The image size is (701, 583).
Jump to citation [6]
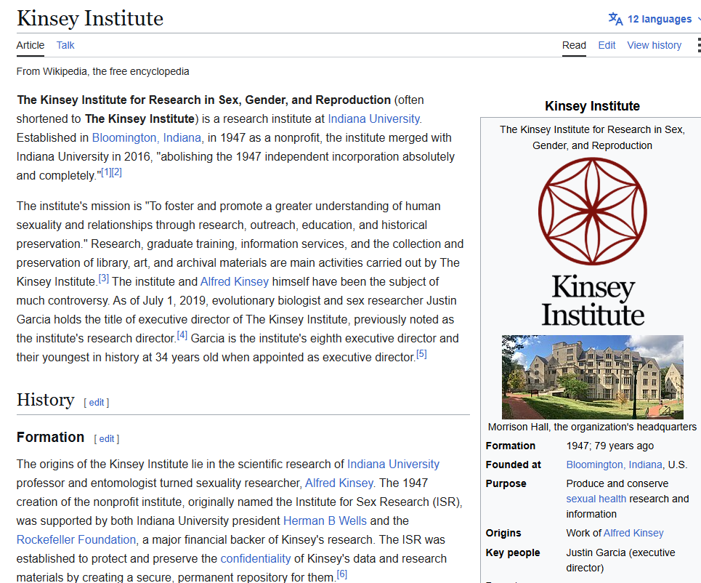coord(342,574)
